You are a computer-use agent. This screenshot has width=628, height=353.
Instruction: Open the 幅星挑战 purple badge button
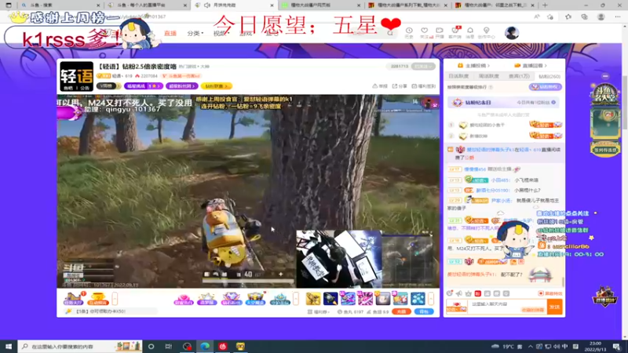[x=144, y=86]
